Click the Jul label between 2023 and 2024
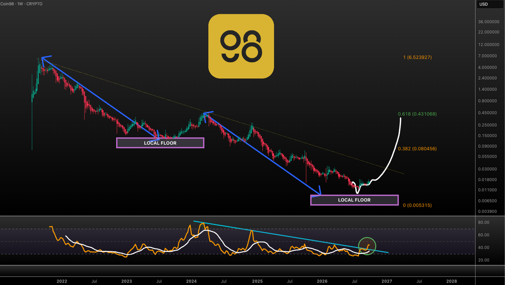This screenshot has width=505, height=285. pos(159,280)
